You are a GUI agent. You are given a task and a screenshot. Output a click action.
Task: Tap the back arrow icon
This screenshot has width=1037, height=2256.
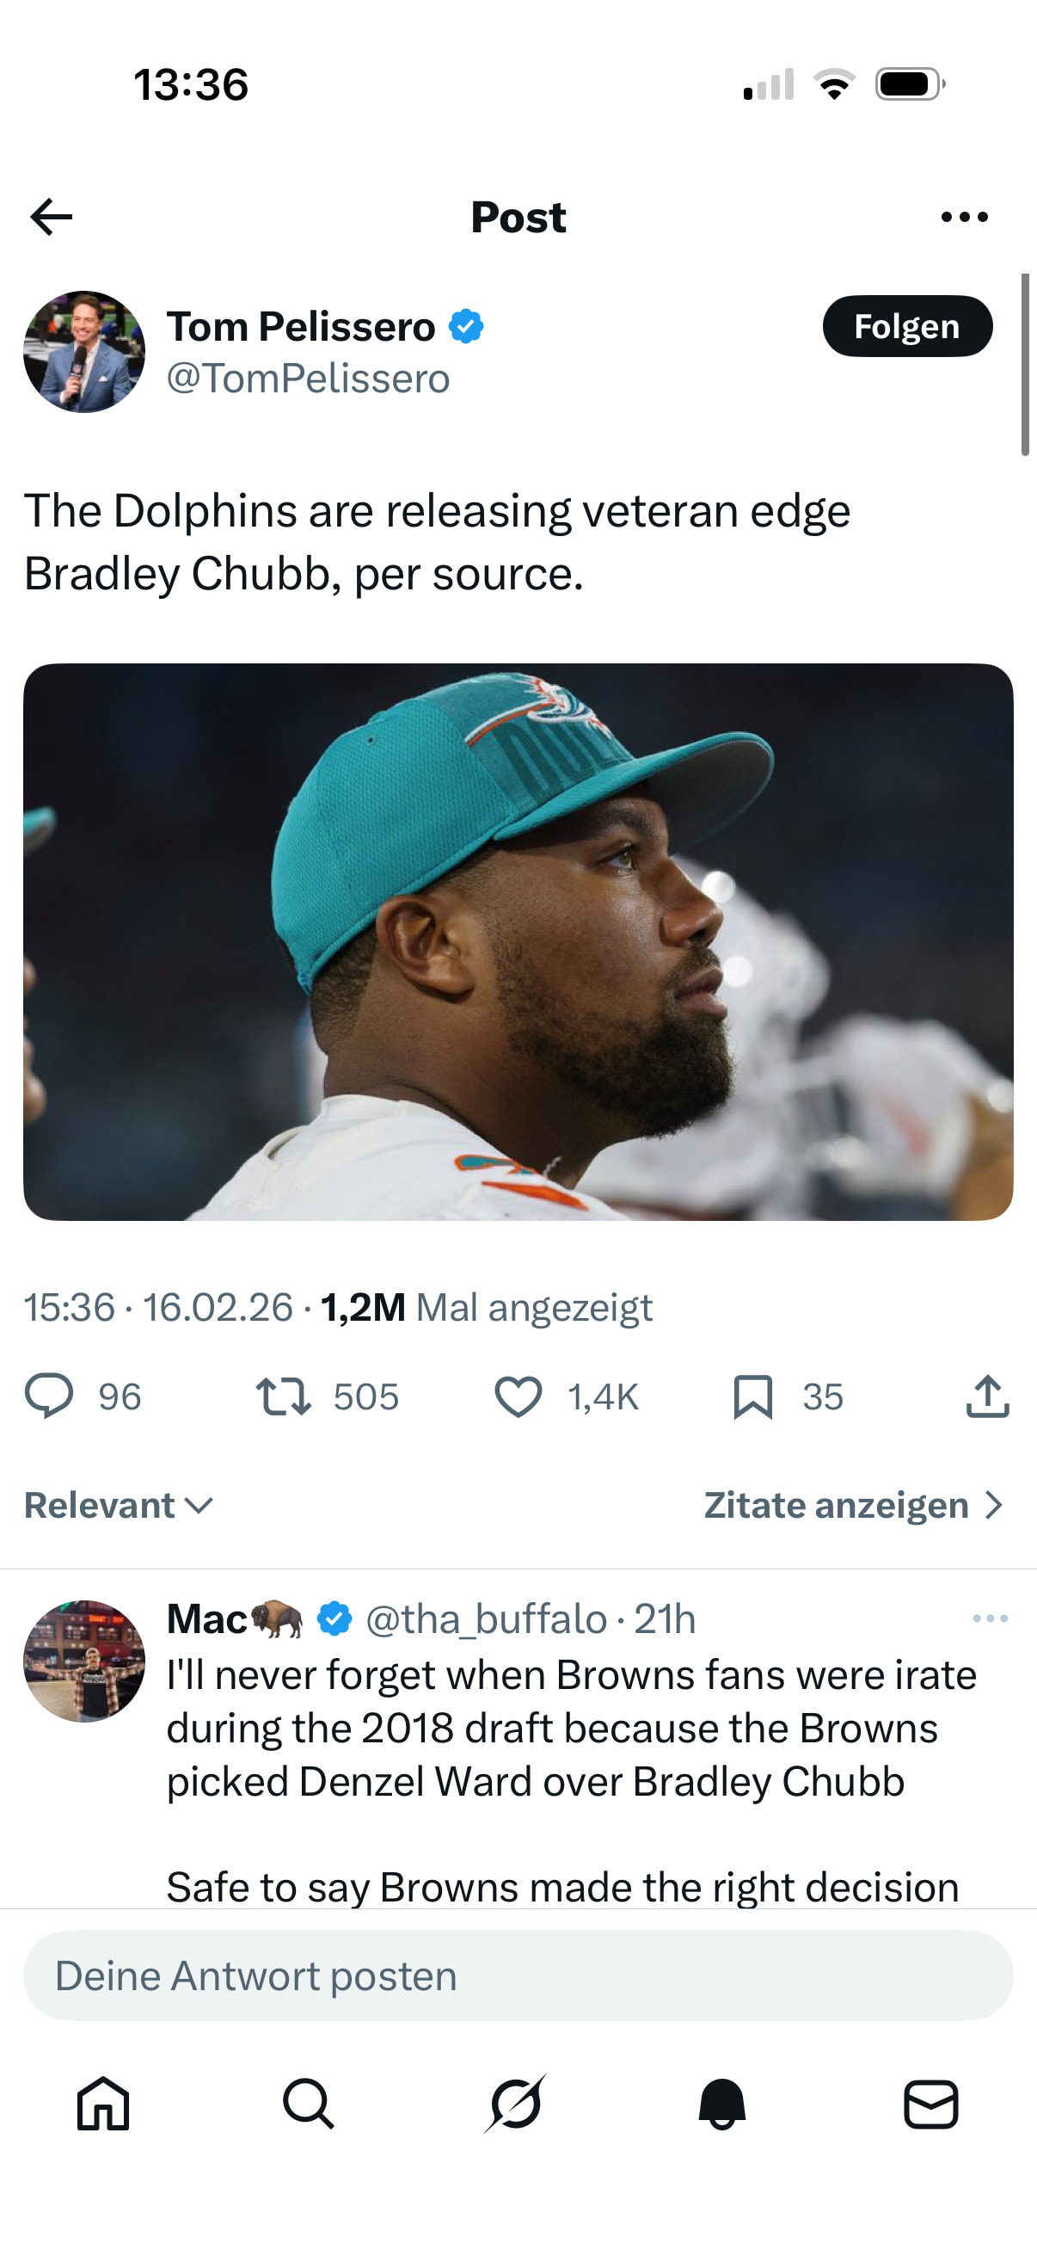click(x=51, y=217)
